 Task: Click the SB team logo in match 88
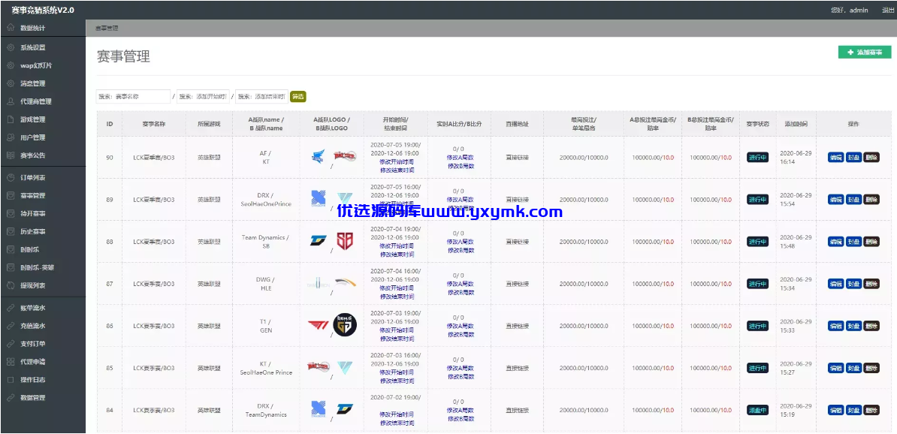click(x=344, y=241)
